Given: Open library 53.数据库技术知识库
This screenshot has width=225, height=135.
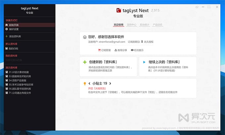Looking at the screenshot, I should click(18, 76).
